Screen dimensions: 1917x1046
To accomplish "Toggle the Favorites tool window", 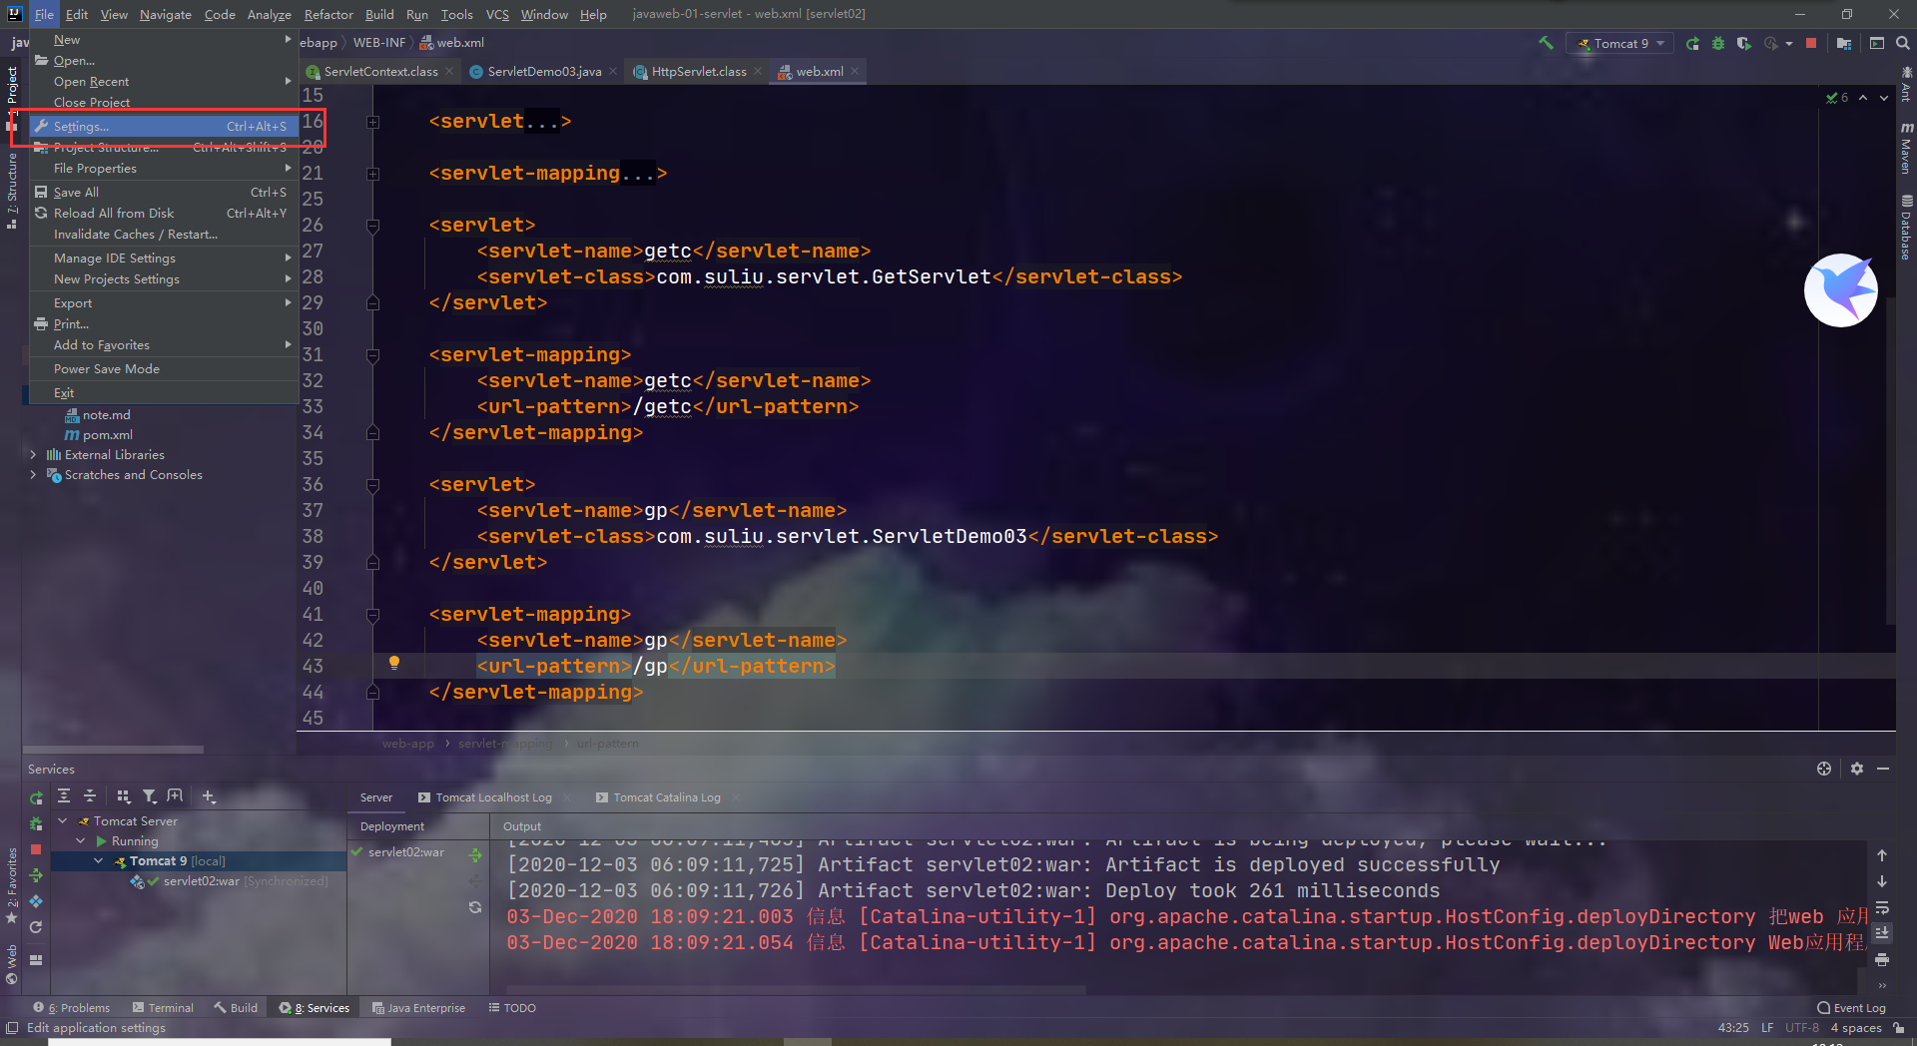I will click(x=12, y=886).
